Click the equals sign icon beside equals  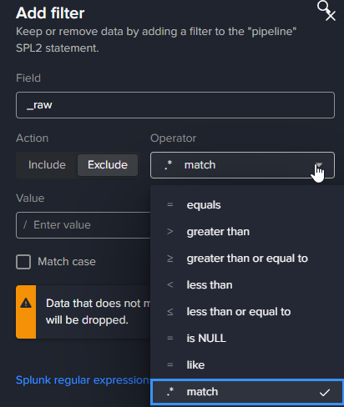169,204
